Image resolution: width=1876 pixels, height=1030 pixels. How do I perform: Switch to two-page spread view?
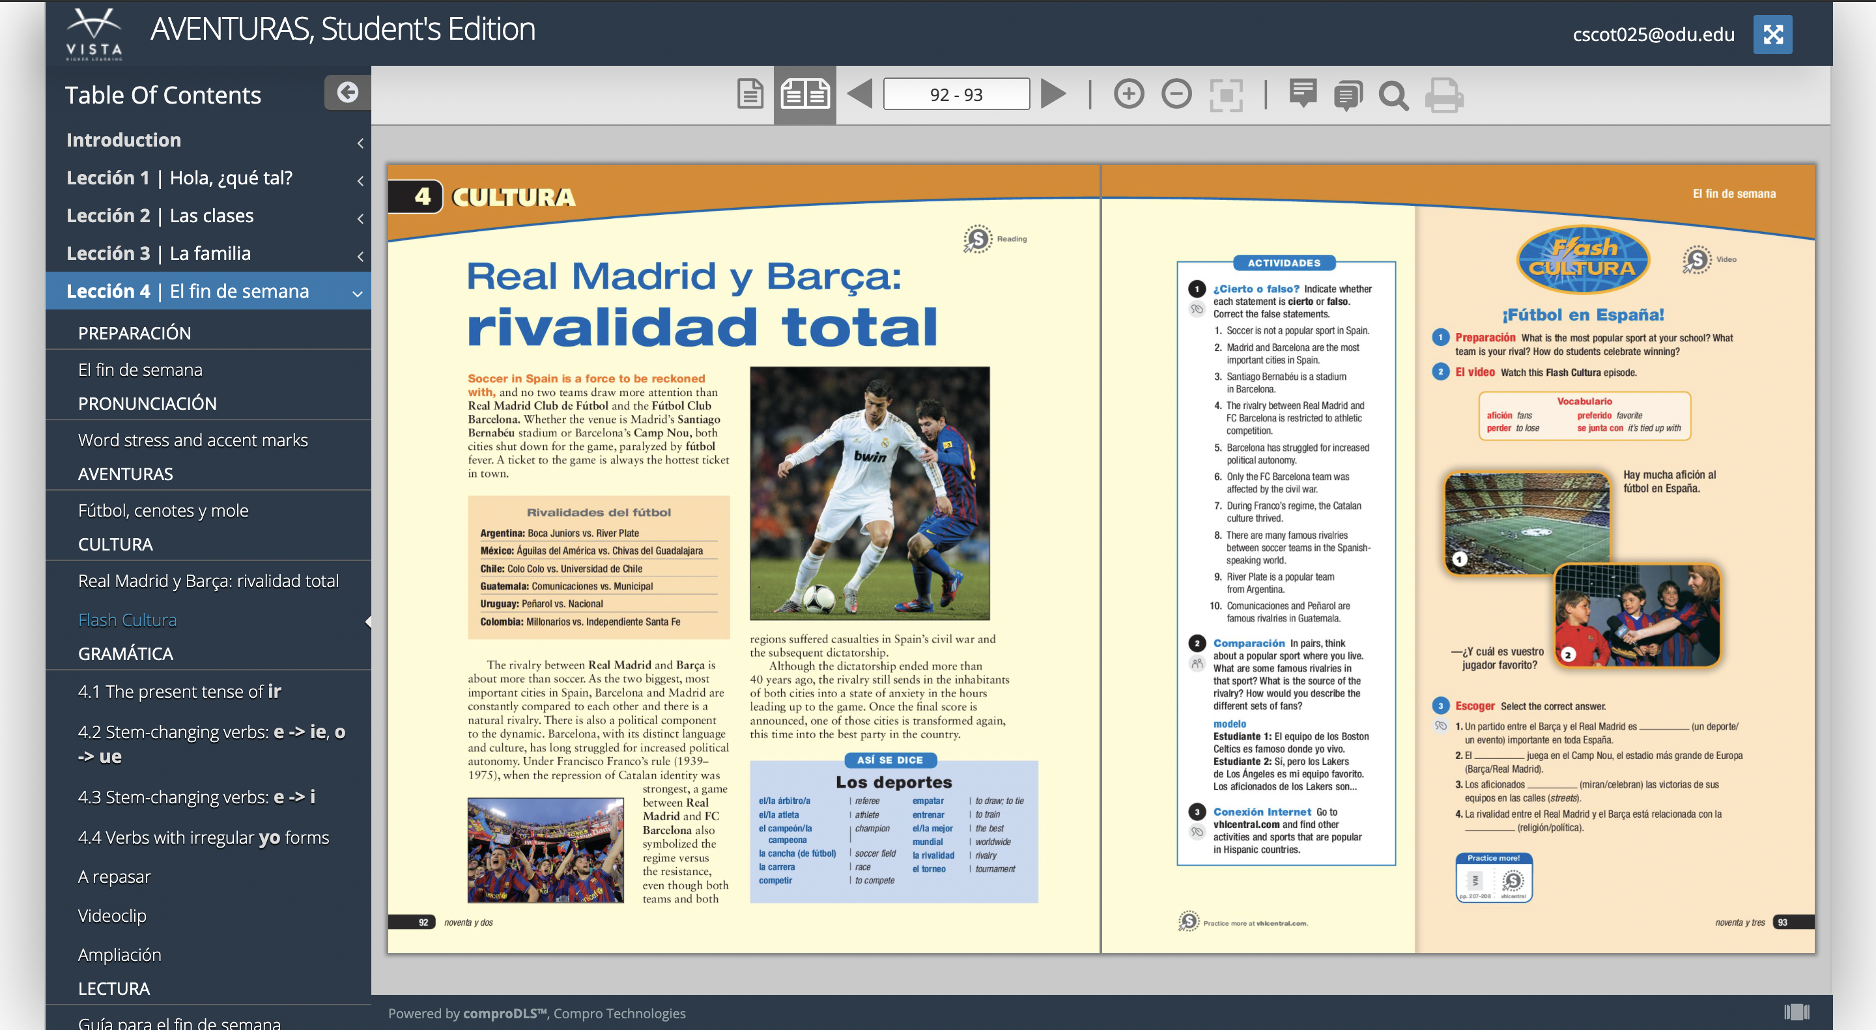click(x=804, y=94)
